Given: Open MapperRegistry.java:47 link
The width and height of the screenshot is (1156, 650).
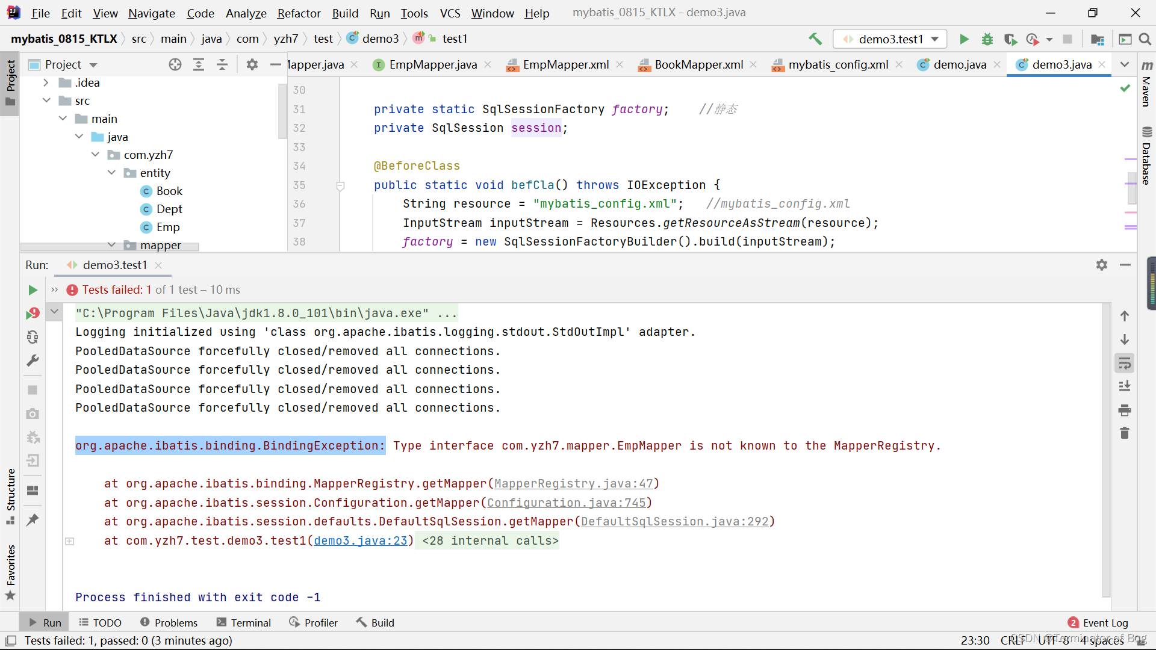Looking at the screenshot, I should pyautogui.click(x=574, y=483).
